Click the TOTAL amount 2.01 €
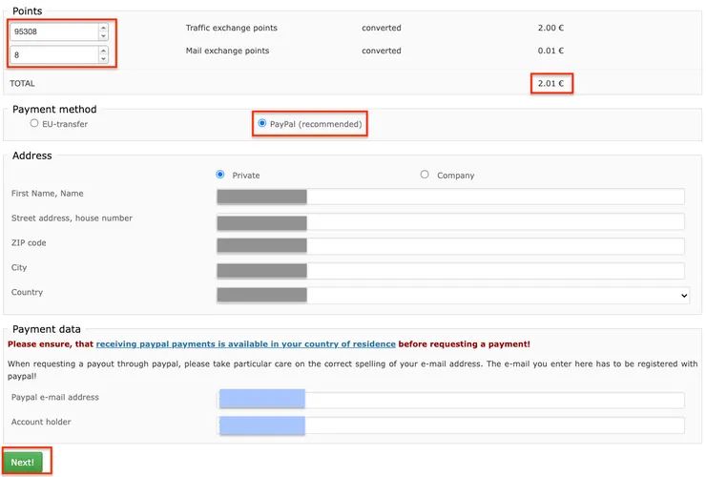The height and width of the screenshot is (477, 706). pos(550,83)
